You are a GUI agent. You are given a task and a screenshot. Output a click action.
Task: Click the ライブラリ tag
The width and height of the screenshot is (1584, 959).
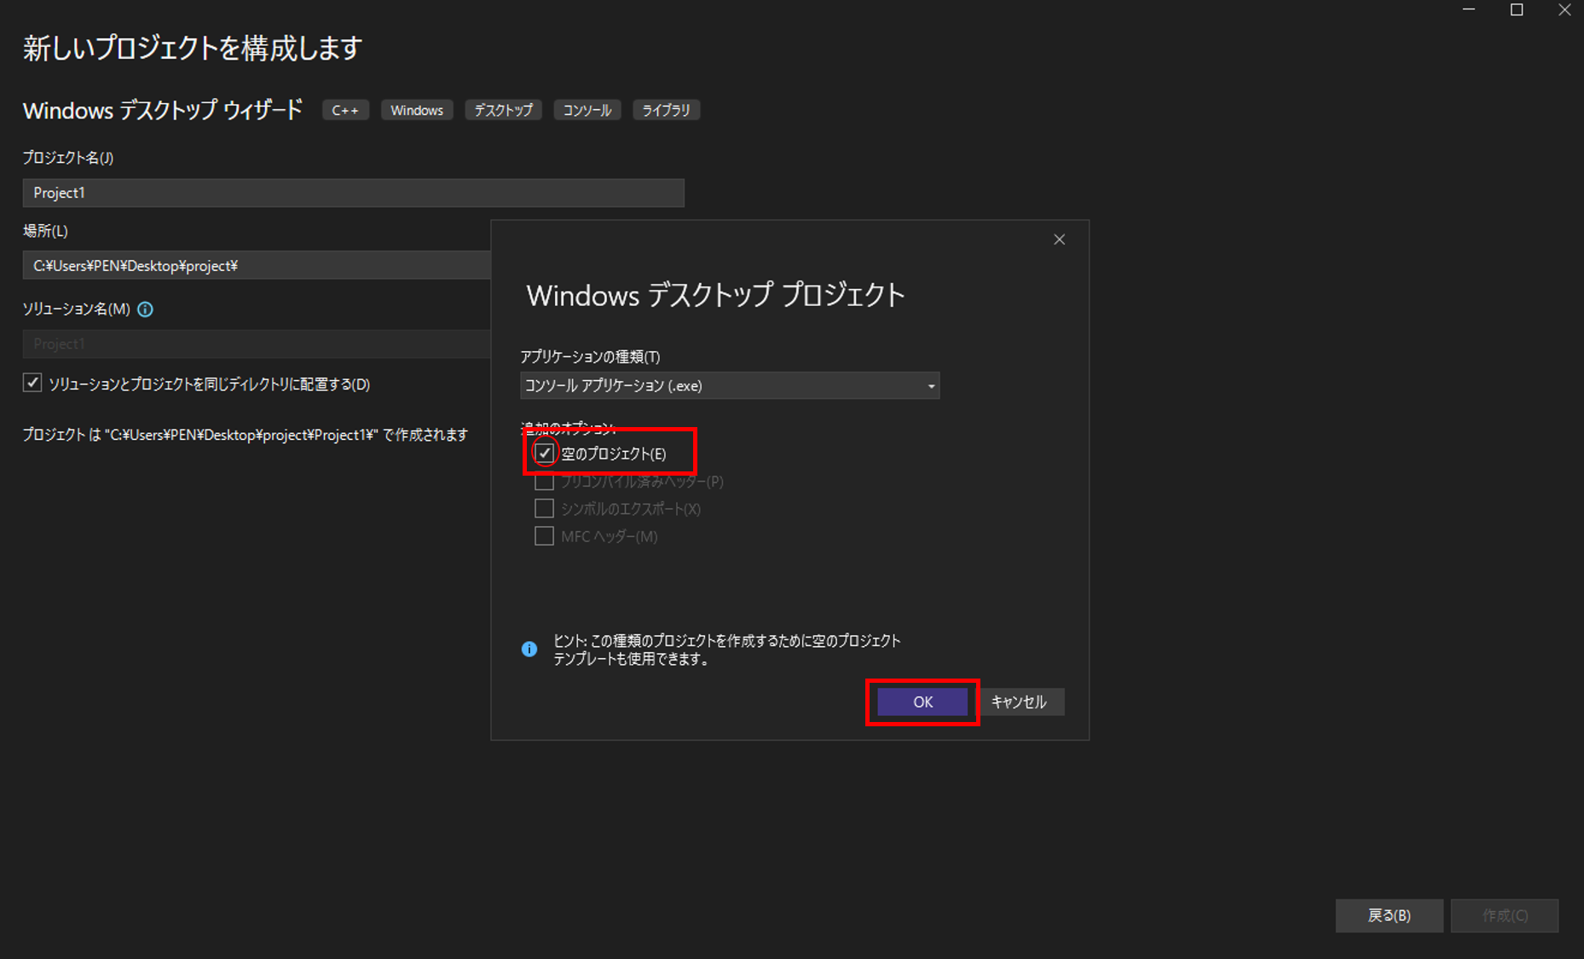pos(666,110)
